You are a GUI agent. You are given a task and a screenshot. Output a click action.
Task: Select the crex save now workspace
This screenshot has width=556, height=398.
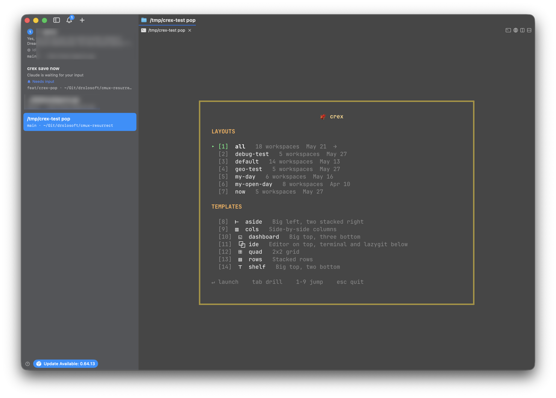click(80, 78)
